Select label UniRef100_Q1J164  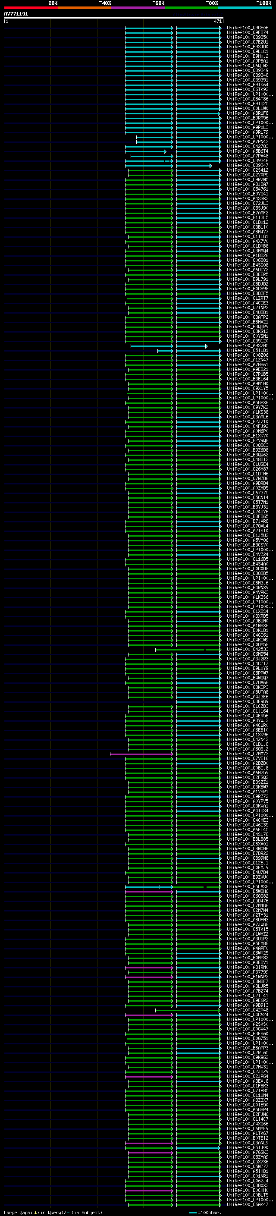click(248, 711)
